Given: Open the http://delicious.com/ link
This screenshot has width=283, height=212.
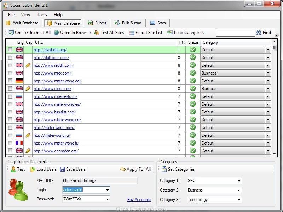Looking at the screenshot, I should tap(51, 58).
